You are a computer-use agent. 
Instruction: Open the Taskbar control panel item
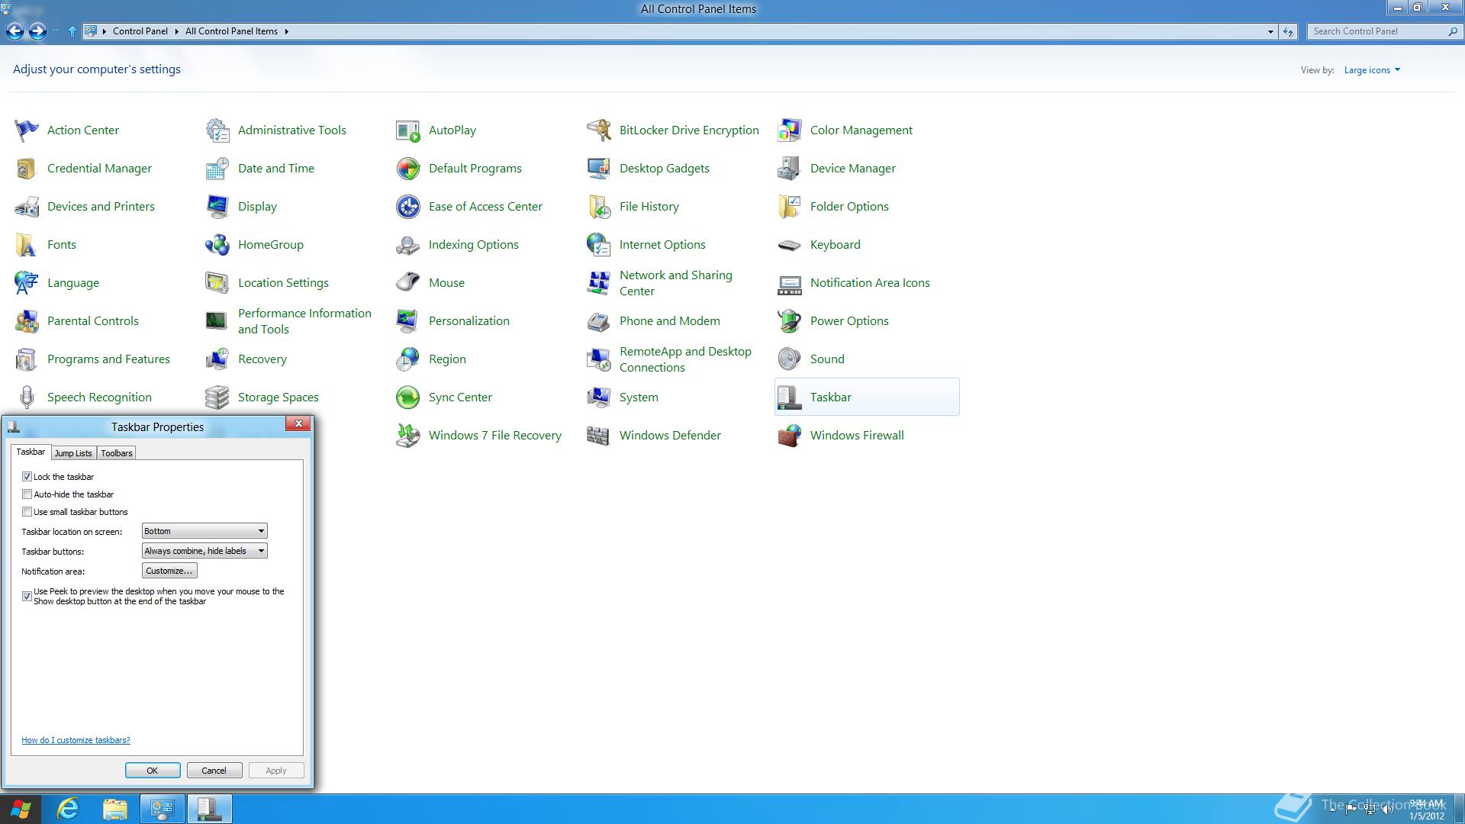tap(867, 398)
